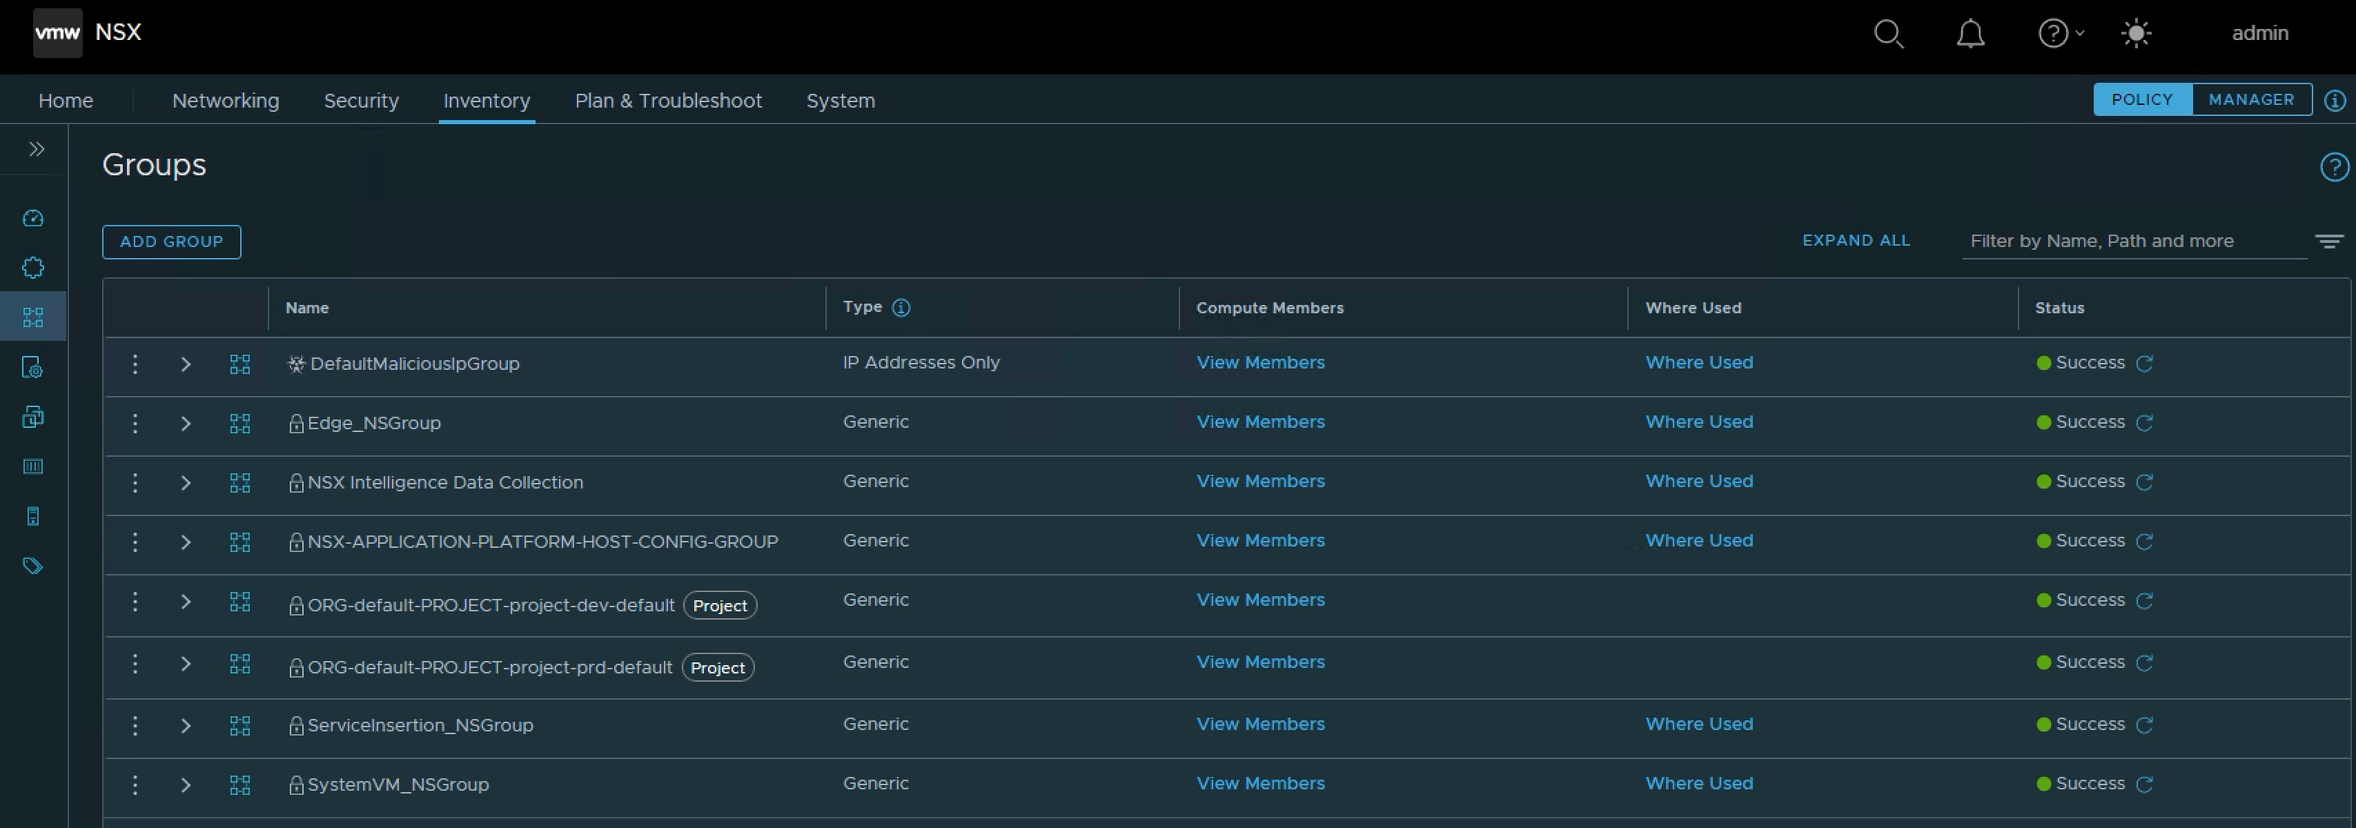Focus the Filter by Name, Path field
Viewport: 2356px width, 828px height.
click(2134, 241)
